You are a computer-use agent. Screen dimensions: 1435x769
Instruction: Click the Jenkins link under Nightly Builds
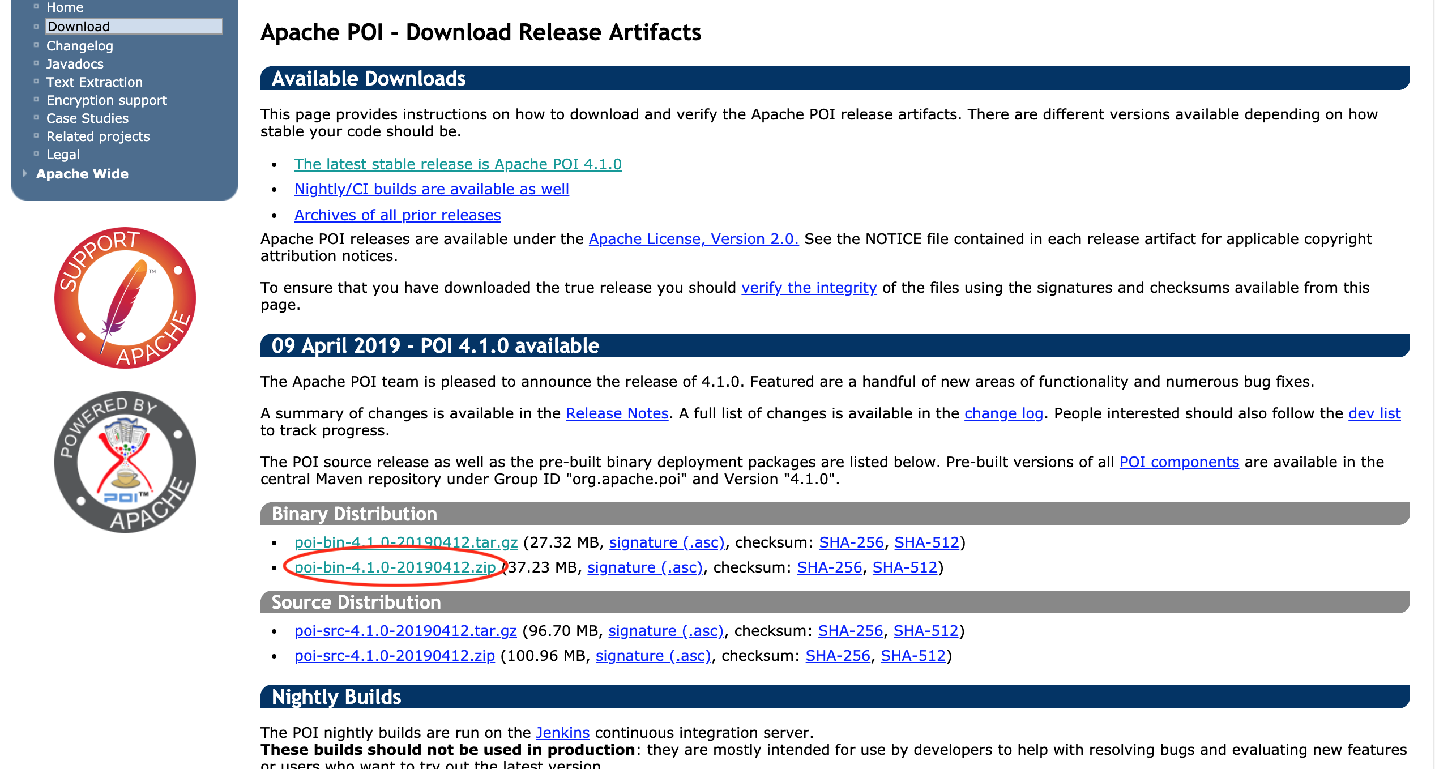(x=562, y=732)
